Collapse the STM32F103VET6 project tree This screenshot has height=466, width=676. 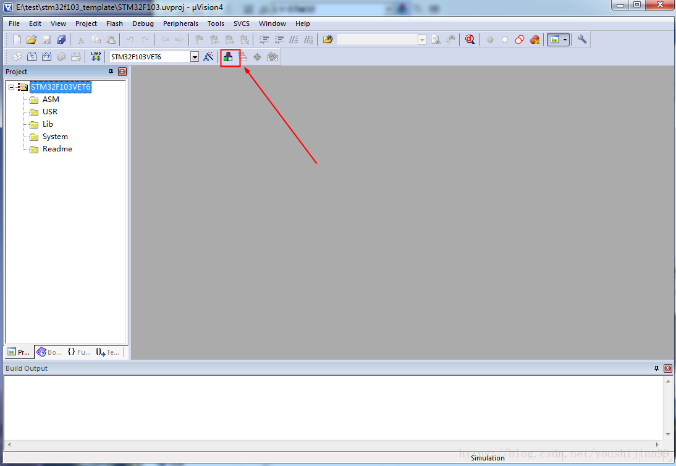(x=12, y=87)
